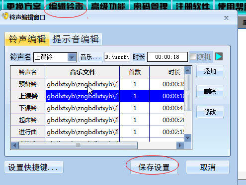
Task: Select the 预备铃 row header
Action: [28, 84]
